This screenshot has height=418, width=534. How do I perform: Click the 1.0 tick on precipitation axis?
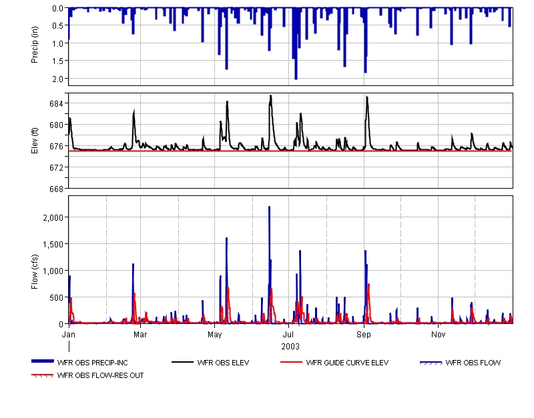pyautogui.click(x=58, y=43)
